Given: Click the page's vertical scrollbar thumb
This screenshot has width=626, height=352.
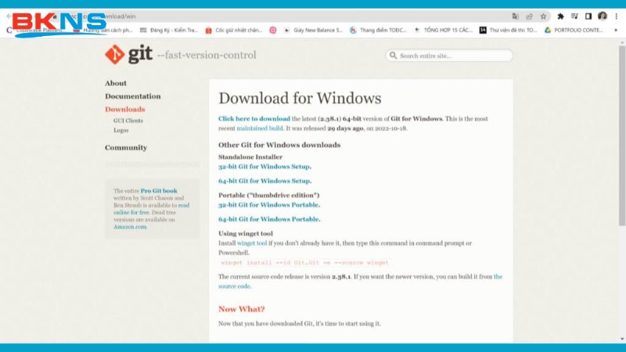Looking at the screenshot, I should 622,135.
